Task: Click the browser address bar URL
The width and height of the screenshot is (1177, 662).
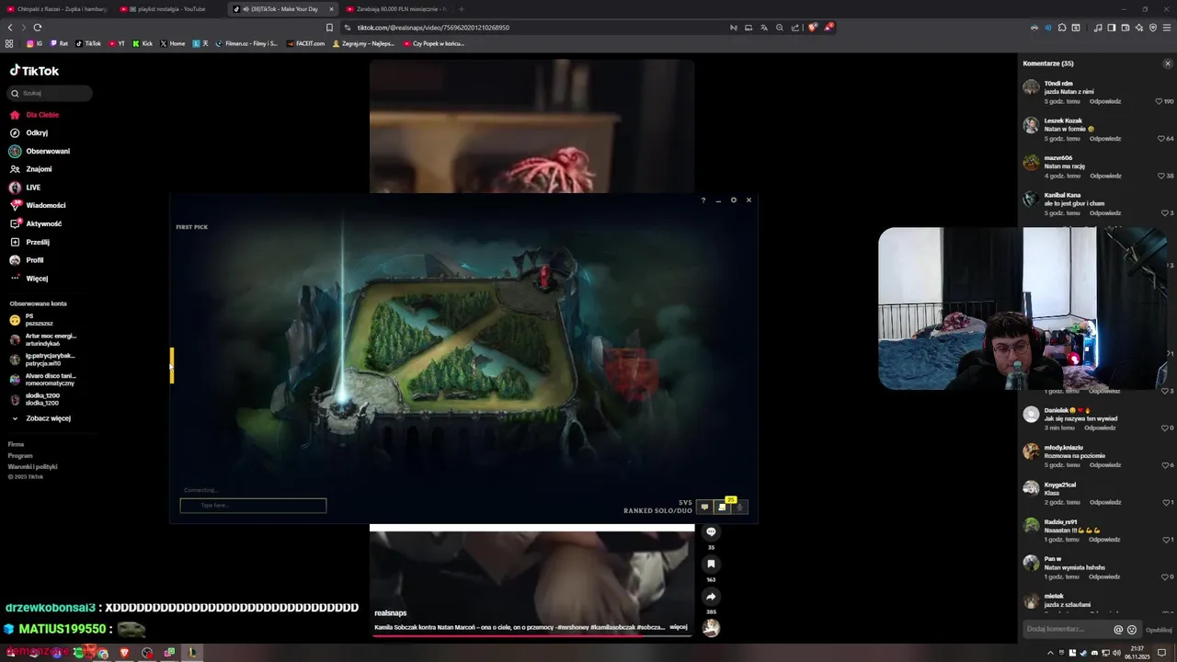Action: (433, 28)
